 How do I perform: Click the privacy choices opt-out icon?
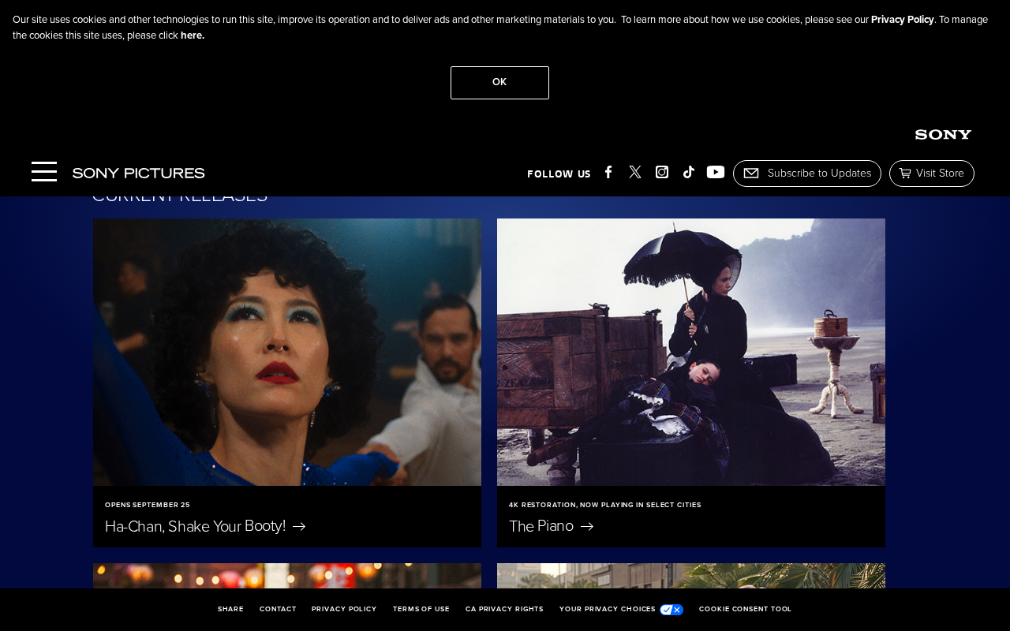(x=671, y=610)
